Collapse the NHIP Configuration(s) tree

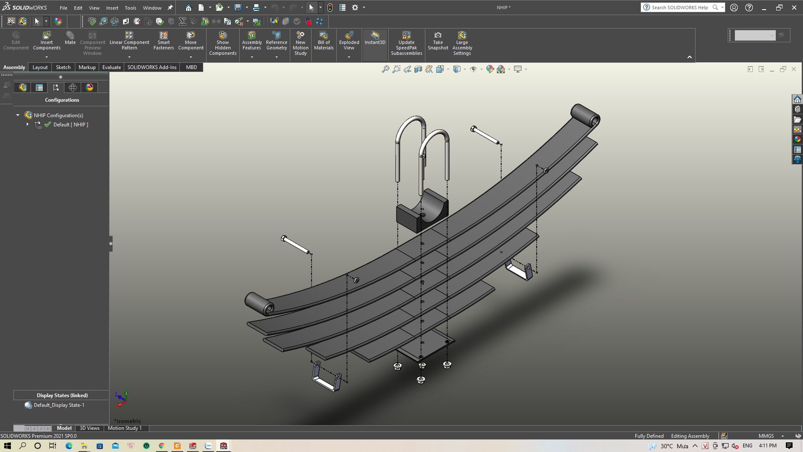point(18,115)
